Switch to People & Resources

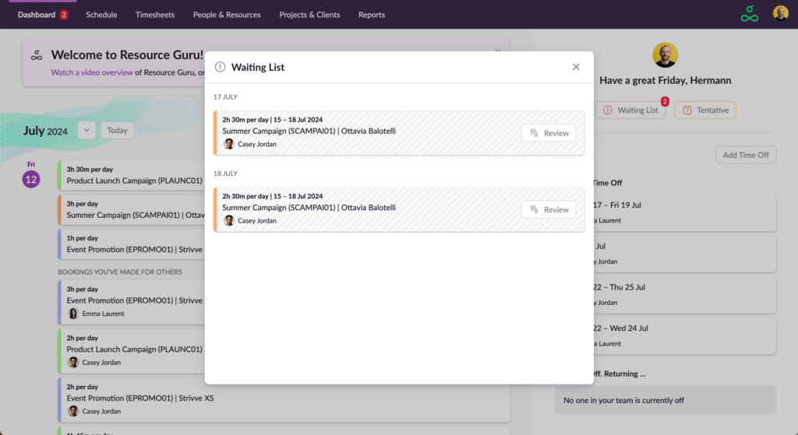227,15
